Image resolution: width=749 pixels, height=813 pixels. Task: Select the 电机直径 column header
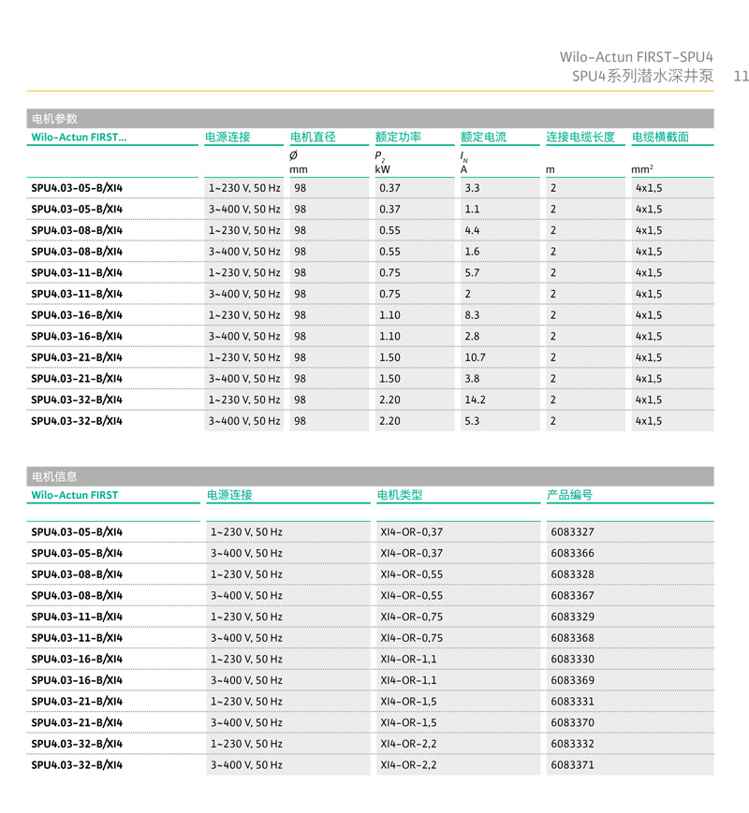(x=313, y=138)
